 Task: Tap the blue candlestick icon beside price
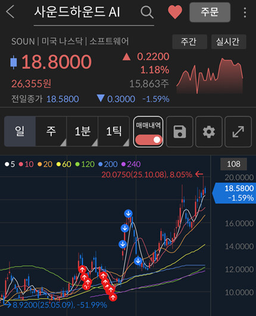pos(14,62)
